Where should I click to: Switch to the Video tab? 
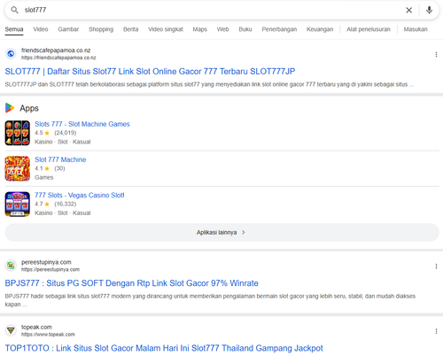pyautogui.click(x=41, y=29)
